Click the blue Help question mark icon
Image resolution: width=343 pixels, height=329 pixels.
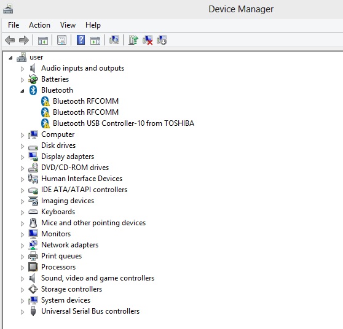[81, 40]
